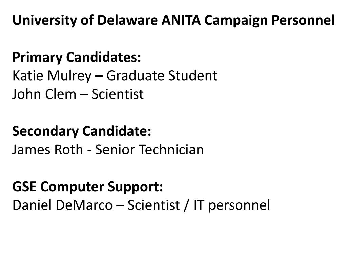Click the 'John Clem – Scientist' line

point(78,94)
